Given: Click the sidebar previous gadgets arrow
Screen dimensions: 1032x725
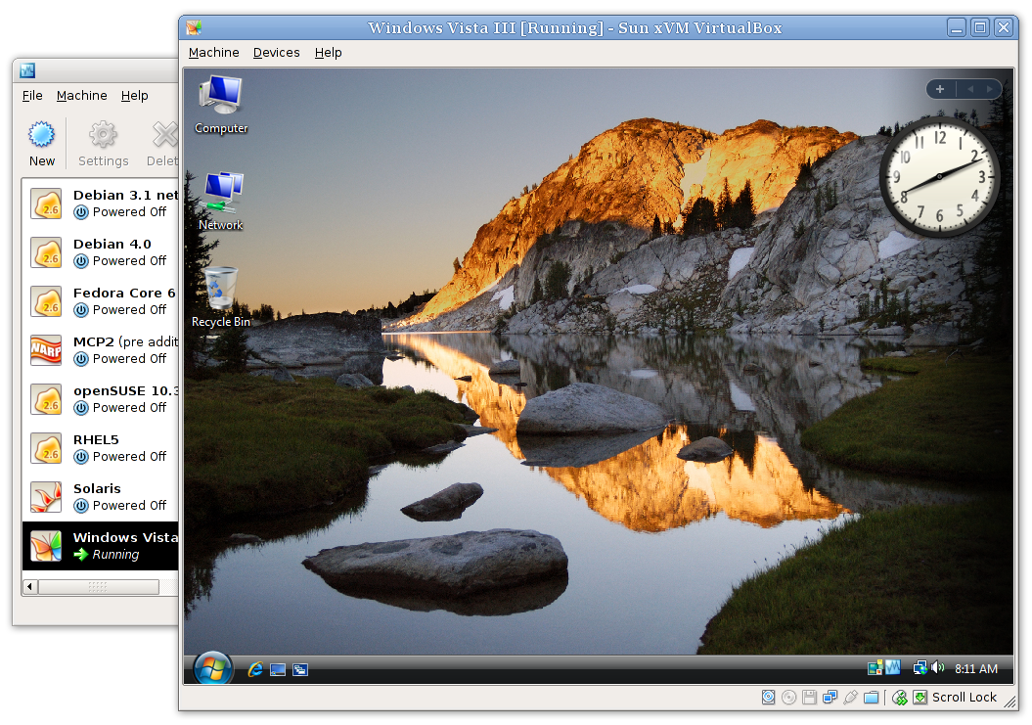Looking at the screenshot, I should pos(970,89).
